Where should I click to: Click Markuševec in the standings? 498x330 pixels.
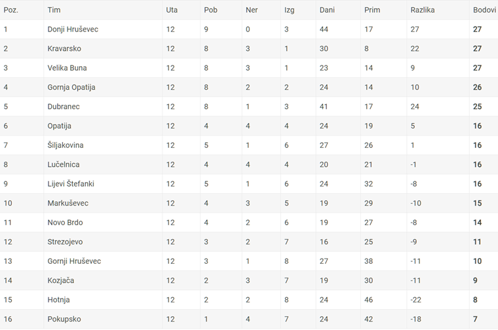click(68, 203)
